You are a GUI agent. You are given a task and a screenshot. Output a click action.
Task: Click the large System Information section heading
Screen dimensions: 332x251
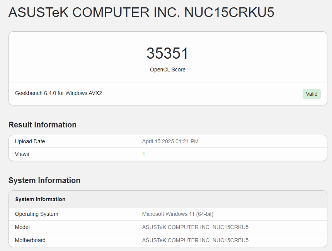pyautogui.click(x=44, y=180)
